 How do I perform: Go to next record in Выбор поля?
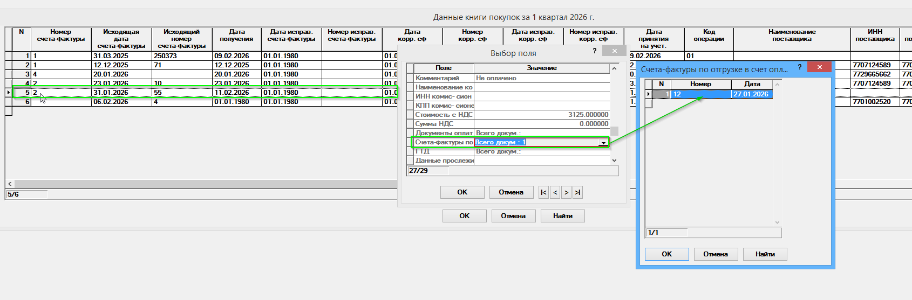[566, 192]
